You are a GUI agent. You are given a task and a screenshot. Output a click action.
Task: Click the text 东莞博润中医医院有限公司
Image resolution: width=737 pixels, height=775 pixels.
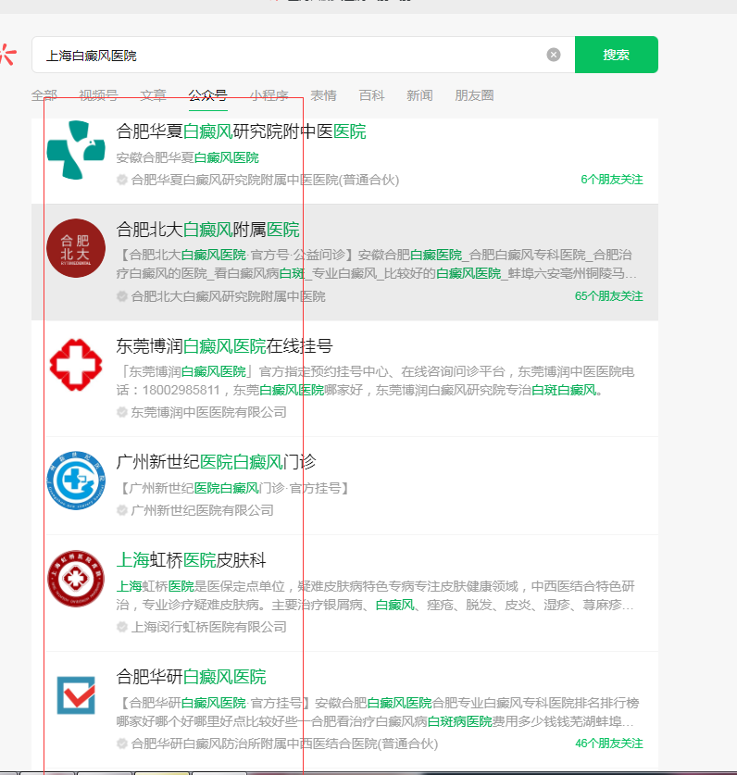coord(208,412)
